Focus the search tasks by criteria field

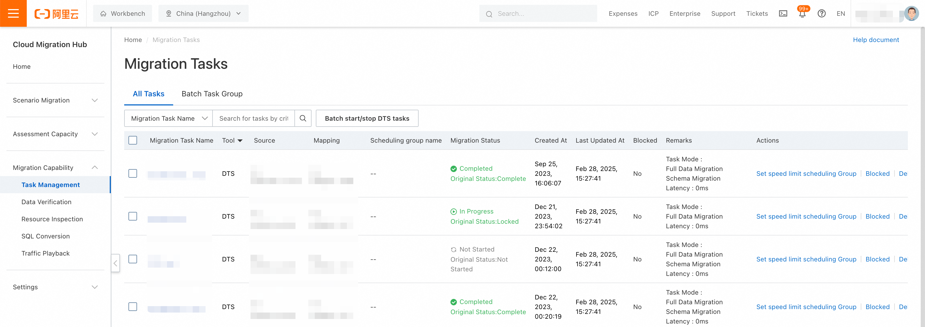click(253, 119)
